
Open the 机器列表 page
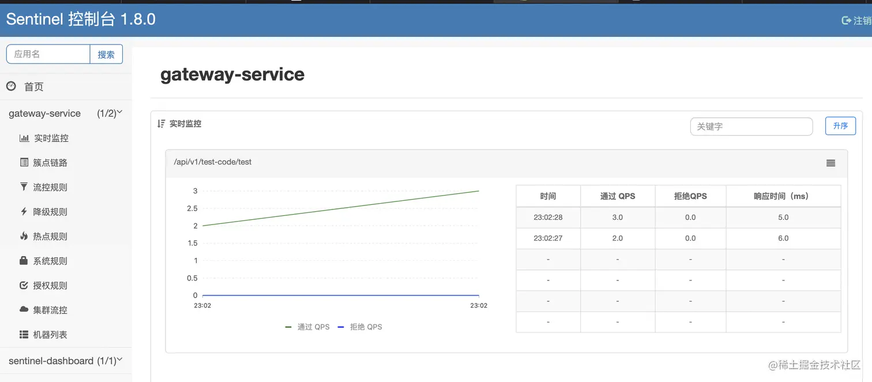click(x=50, y=335)
